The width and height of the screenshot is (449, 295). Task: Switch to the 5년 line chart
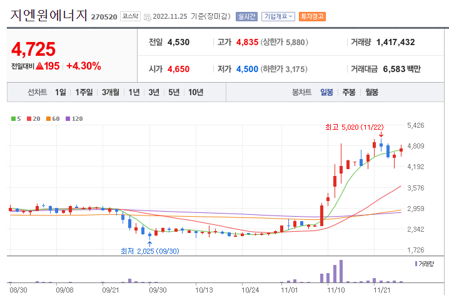point(174,92)
